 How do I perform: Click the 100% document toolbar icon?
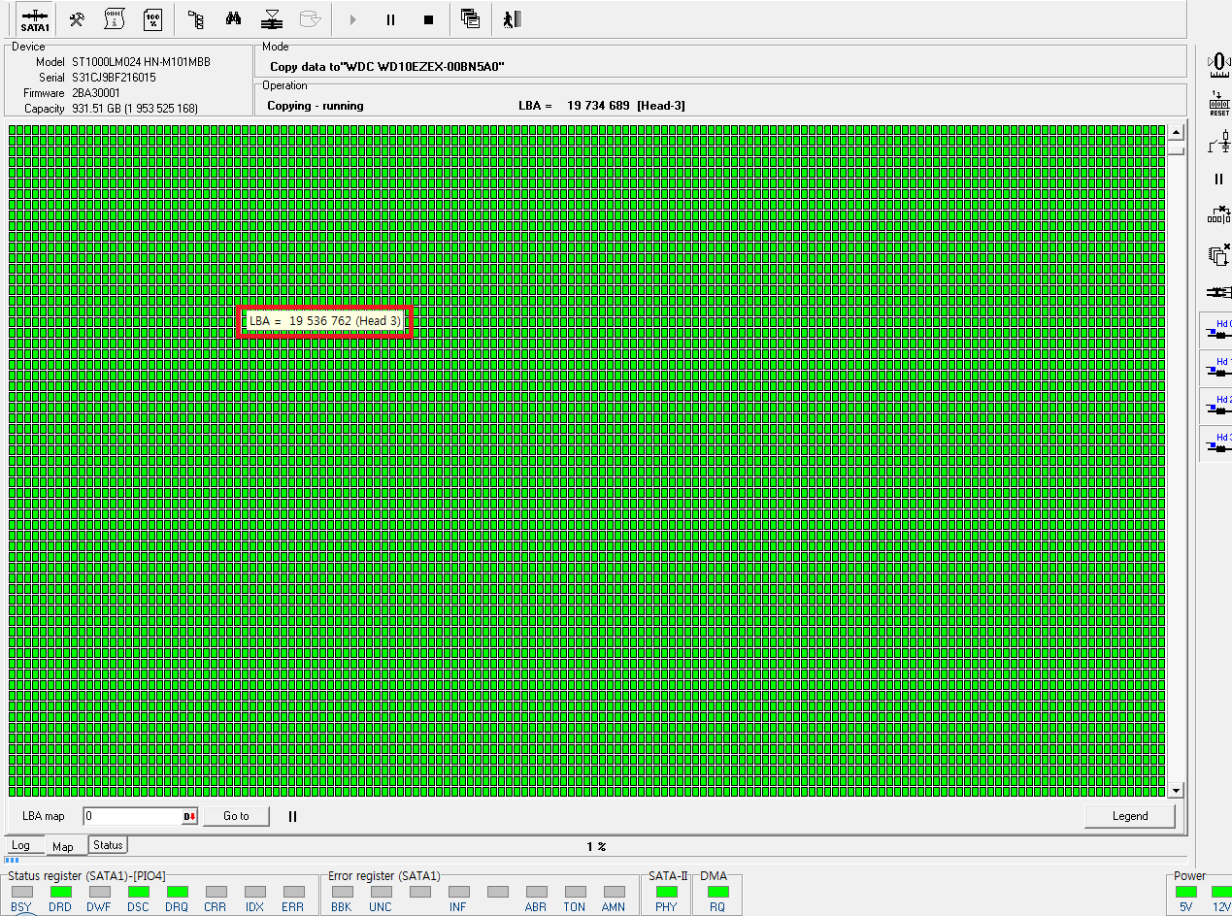point(152,19)
